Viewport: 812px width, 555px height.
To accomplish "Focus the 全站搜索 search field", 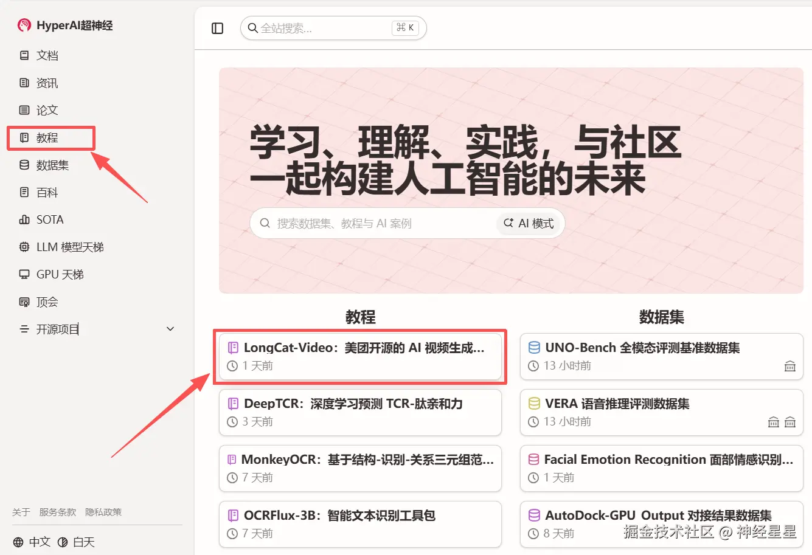I will [x=333, y=28].
